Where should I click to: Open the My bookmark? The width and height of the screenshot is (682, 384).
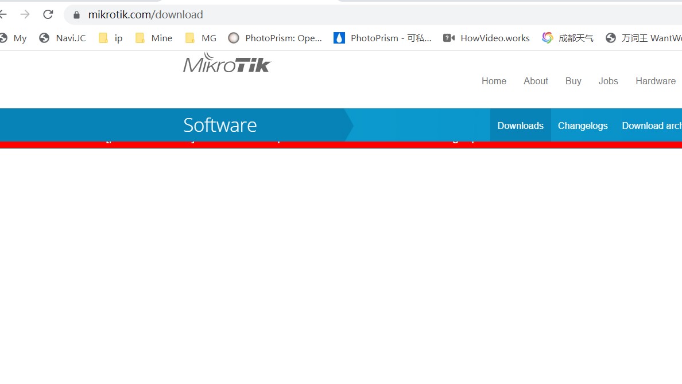pyautogui.click(x=14, y=38)
